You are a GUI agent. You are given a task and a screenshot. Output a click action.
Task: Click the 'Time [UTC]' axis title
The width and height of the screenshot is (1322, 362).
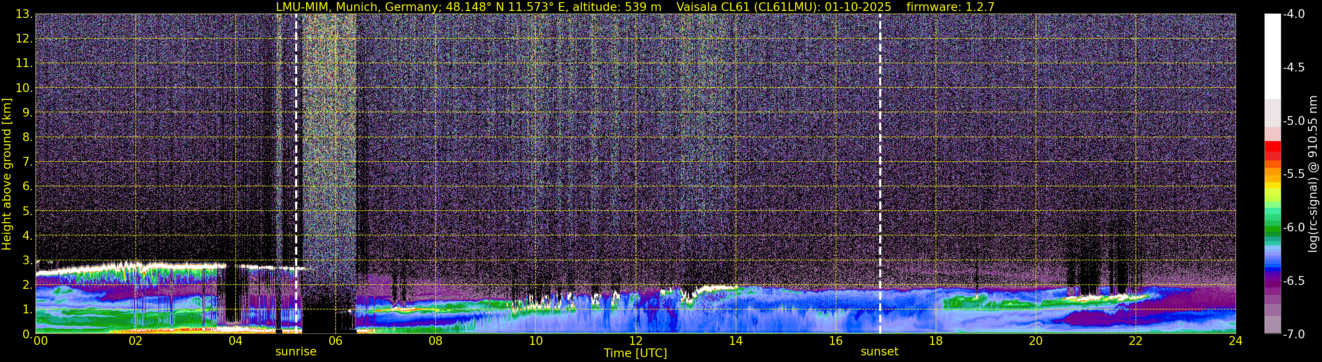tap(635, 353)
